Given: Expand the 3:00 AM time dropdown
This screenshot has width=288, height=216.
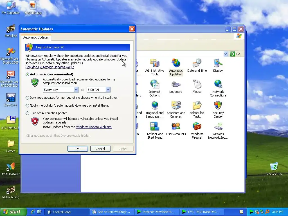Looking at the screenshot, I should (108, 90).
